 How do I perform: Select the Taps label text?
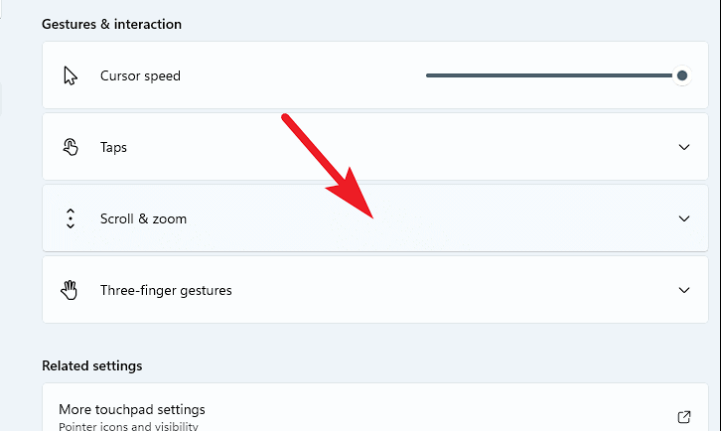pyautogui.click(x=113, y=147)
